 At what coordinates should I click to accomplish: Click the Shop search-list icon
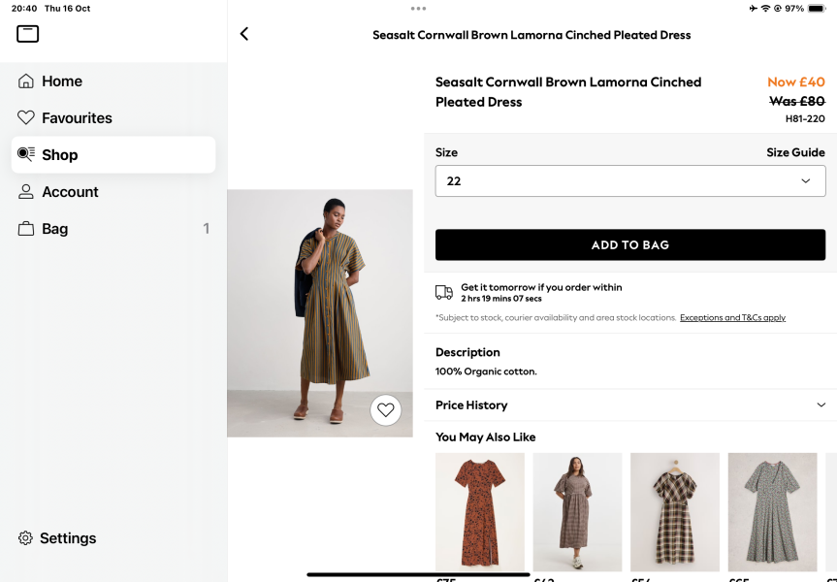coord(25,154)
